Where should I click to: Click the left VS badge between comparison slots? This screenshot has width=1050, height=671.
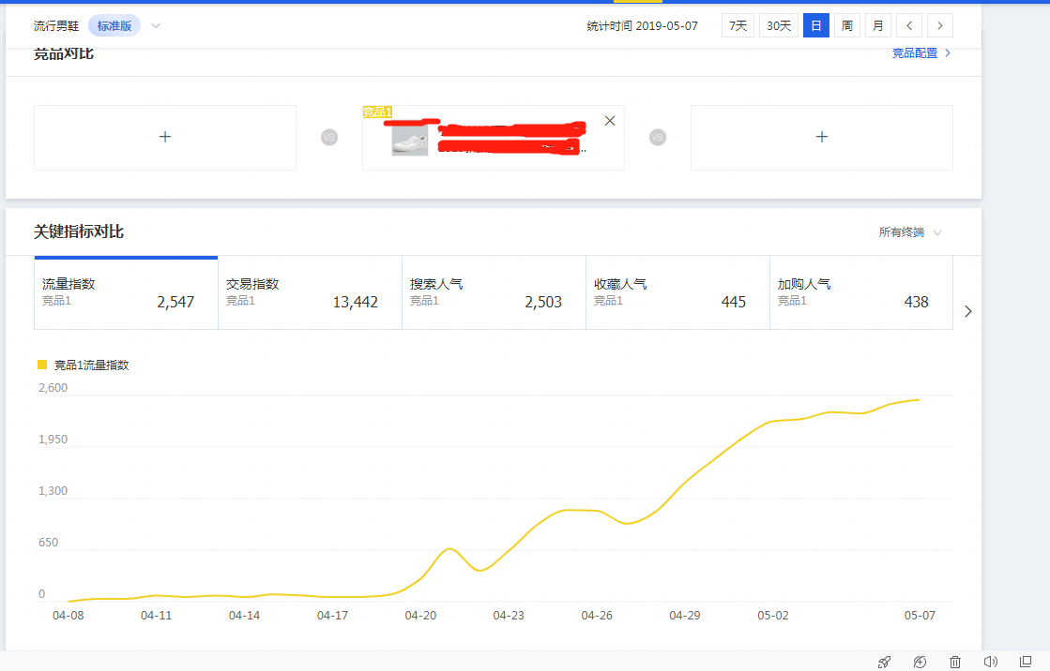(327, 137)
